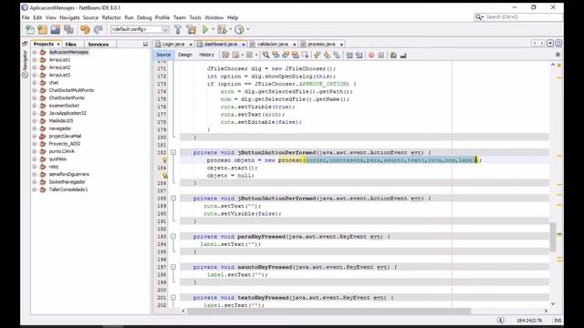Viewport: 584px width, 328px height.
Task: Collapse the jButton3ActionPerformed code fold
Action: tap(173, 199)
